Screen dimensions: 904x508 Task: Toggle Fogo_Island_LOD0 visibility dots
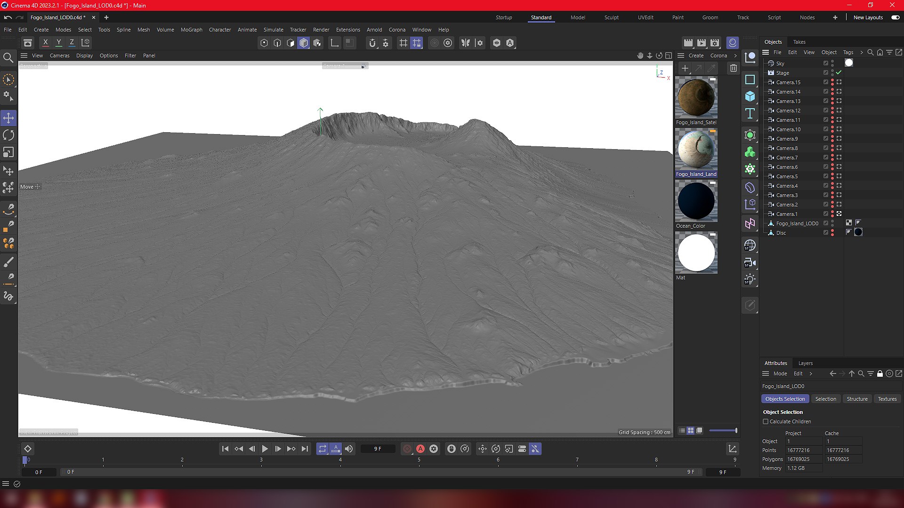[832, 223]
